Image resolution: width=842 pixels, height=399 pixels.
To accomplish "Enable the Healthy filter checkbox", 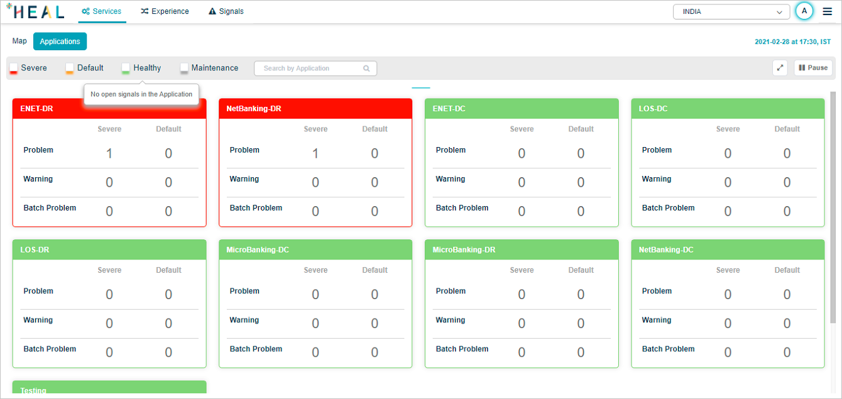I will click(x=126, y=68).
